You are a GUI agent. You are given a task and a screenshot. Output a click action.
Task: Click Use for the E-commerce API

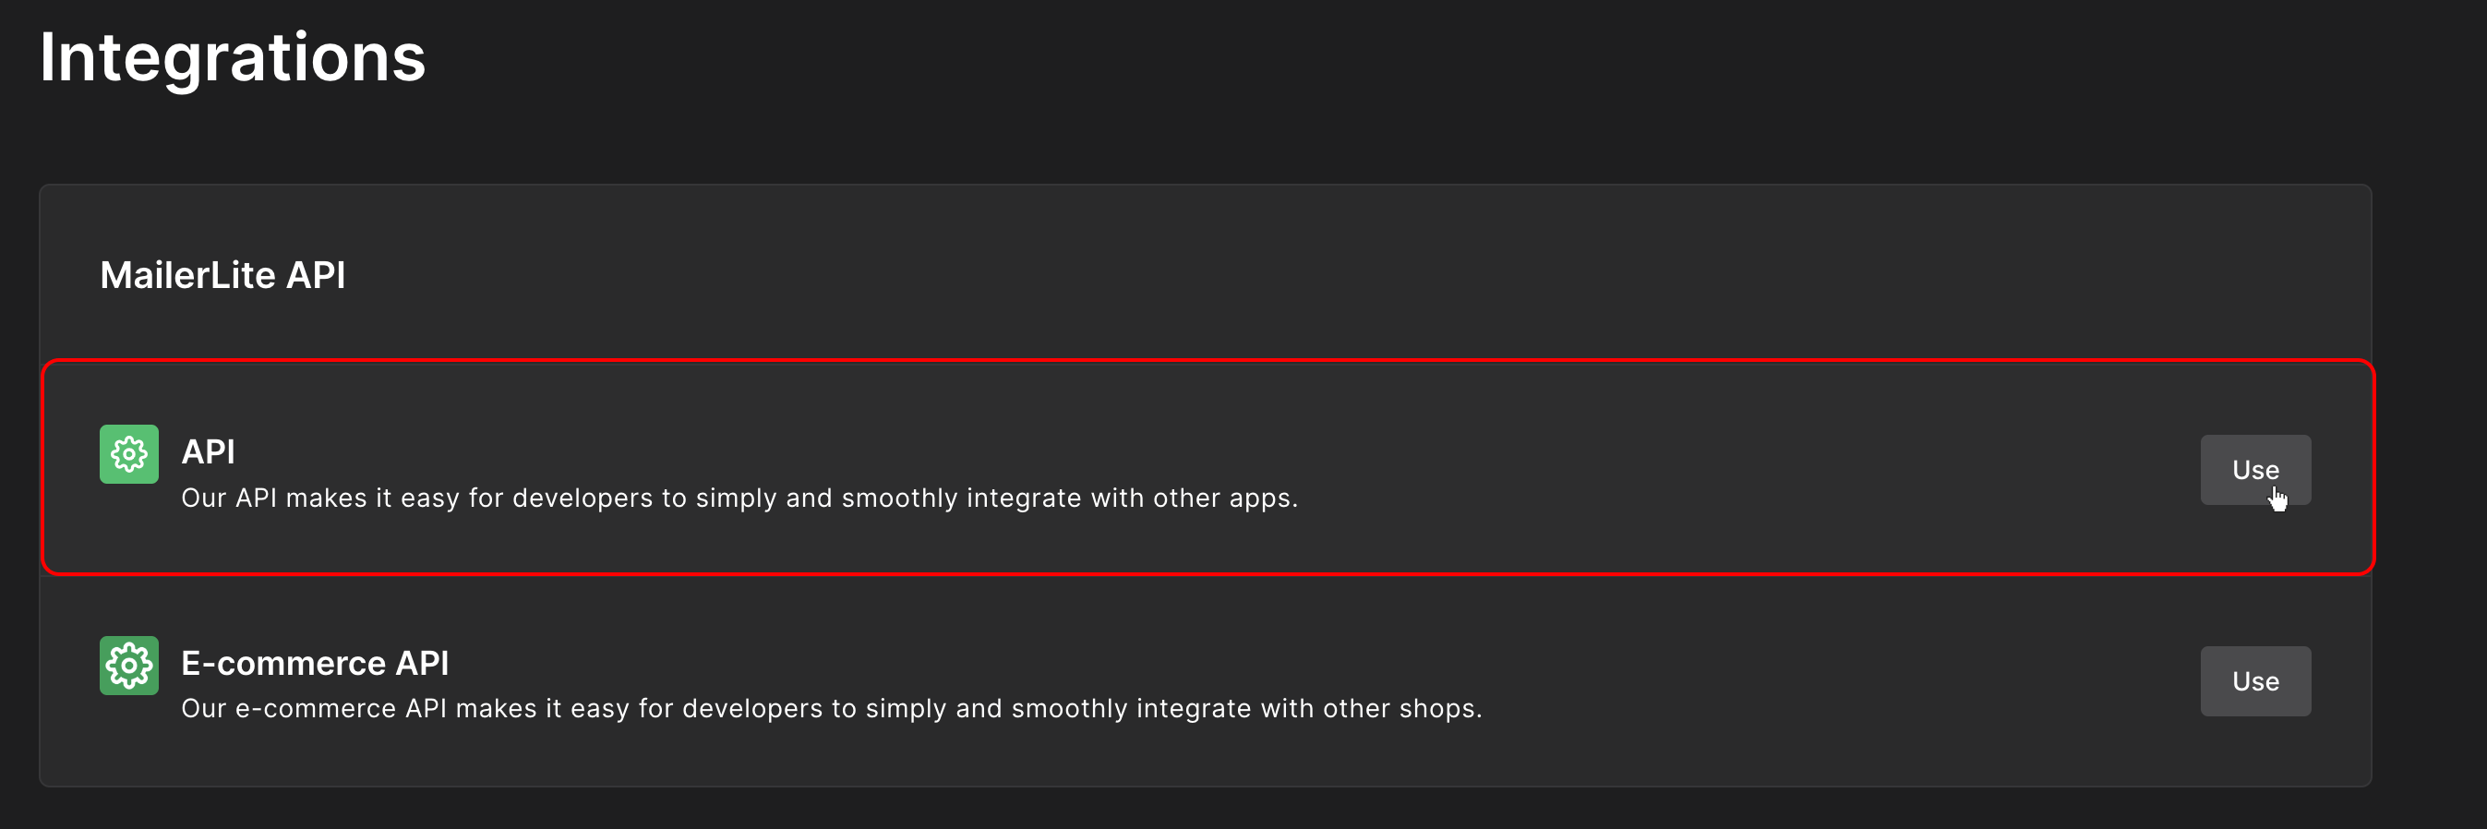(2255, 681)
